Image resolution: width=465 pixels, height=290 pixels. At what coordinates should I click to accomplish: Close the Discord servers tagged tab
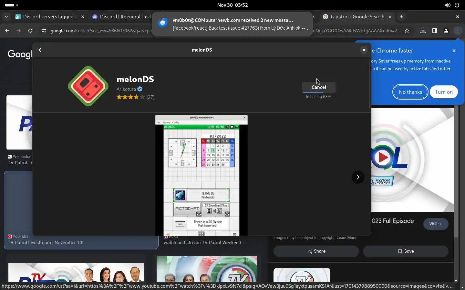pos(83,17)
